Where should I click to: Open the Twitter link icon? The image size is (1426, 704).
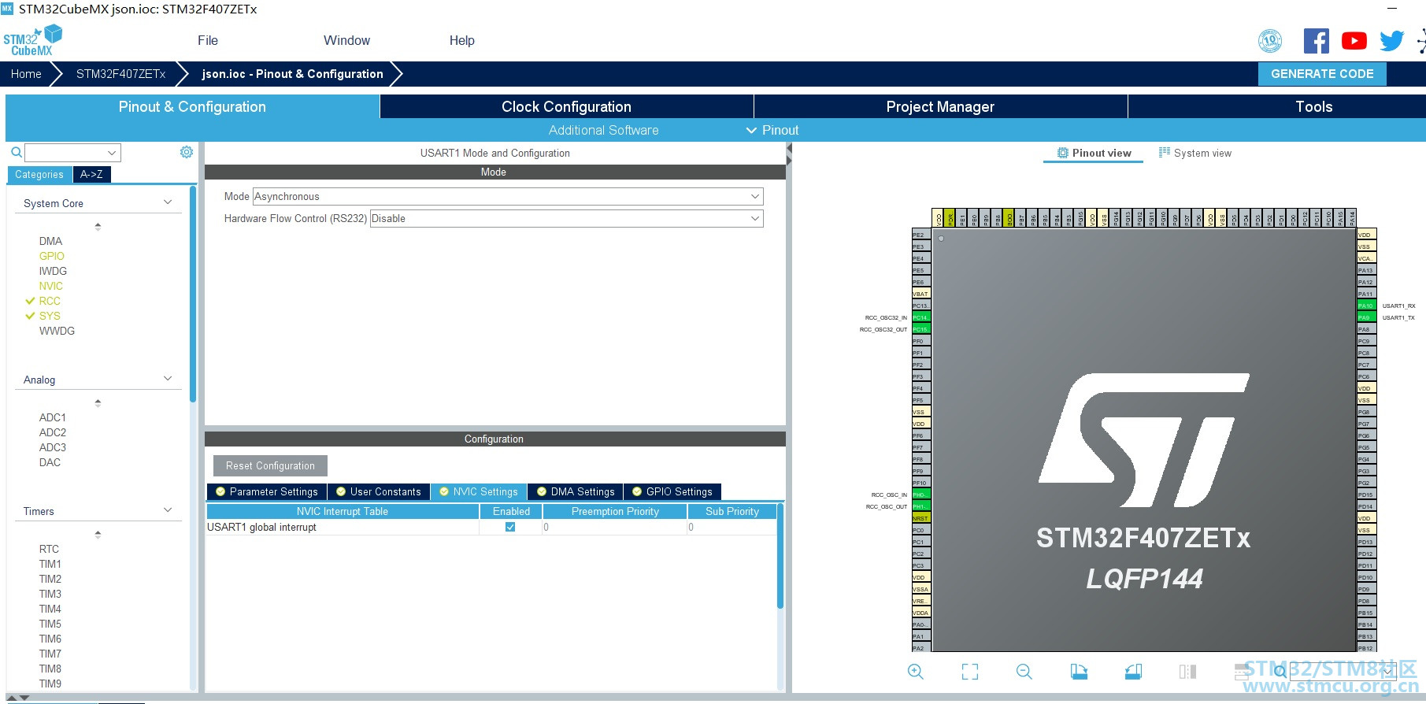1391,41
